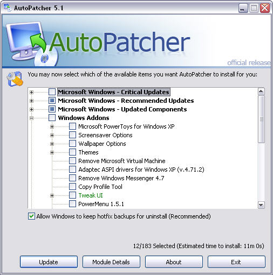Select the Themes label
This screenshot has width=273, height=275.
(88, 152)
